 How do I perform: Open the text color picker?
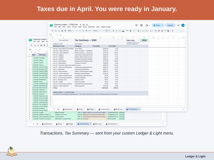pyautogui.click(x=123, y=31)
